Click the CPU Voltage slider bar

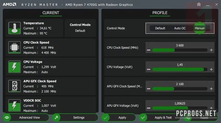click(180, 69)
